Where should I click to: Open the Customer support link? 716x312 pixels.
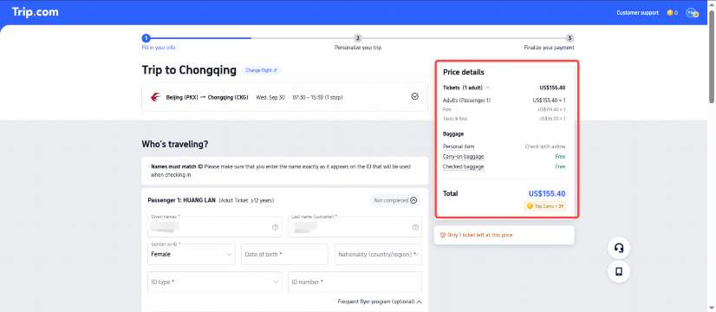point(637,13)
